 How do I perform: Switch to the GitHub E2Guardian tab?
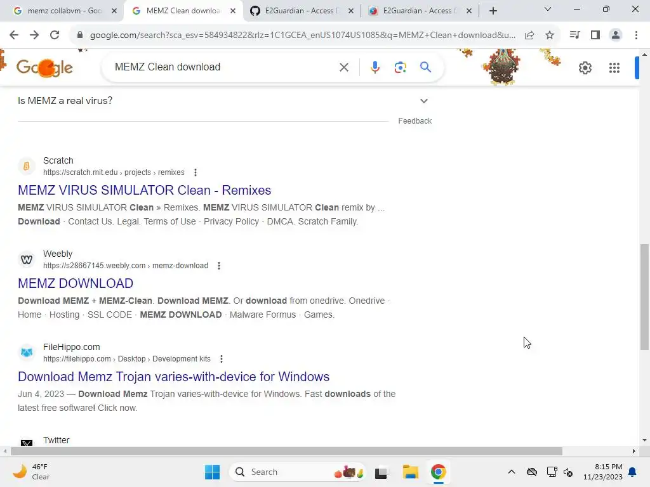pos(302,11)
